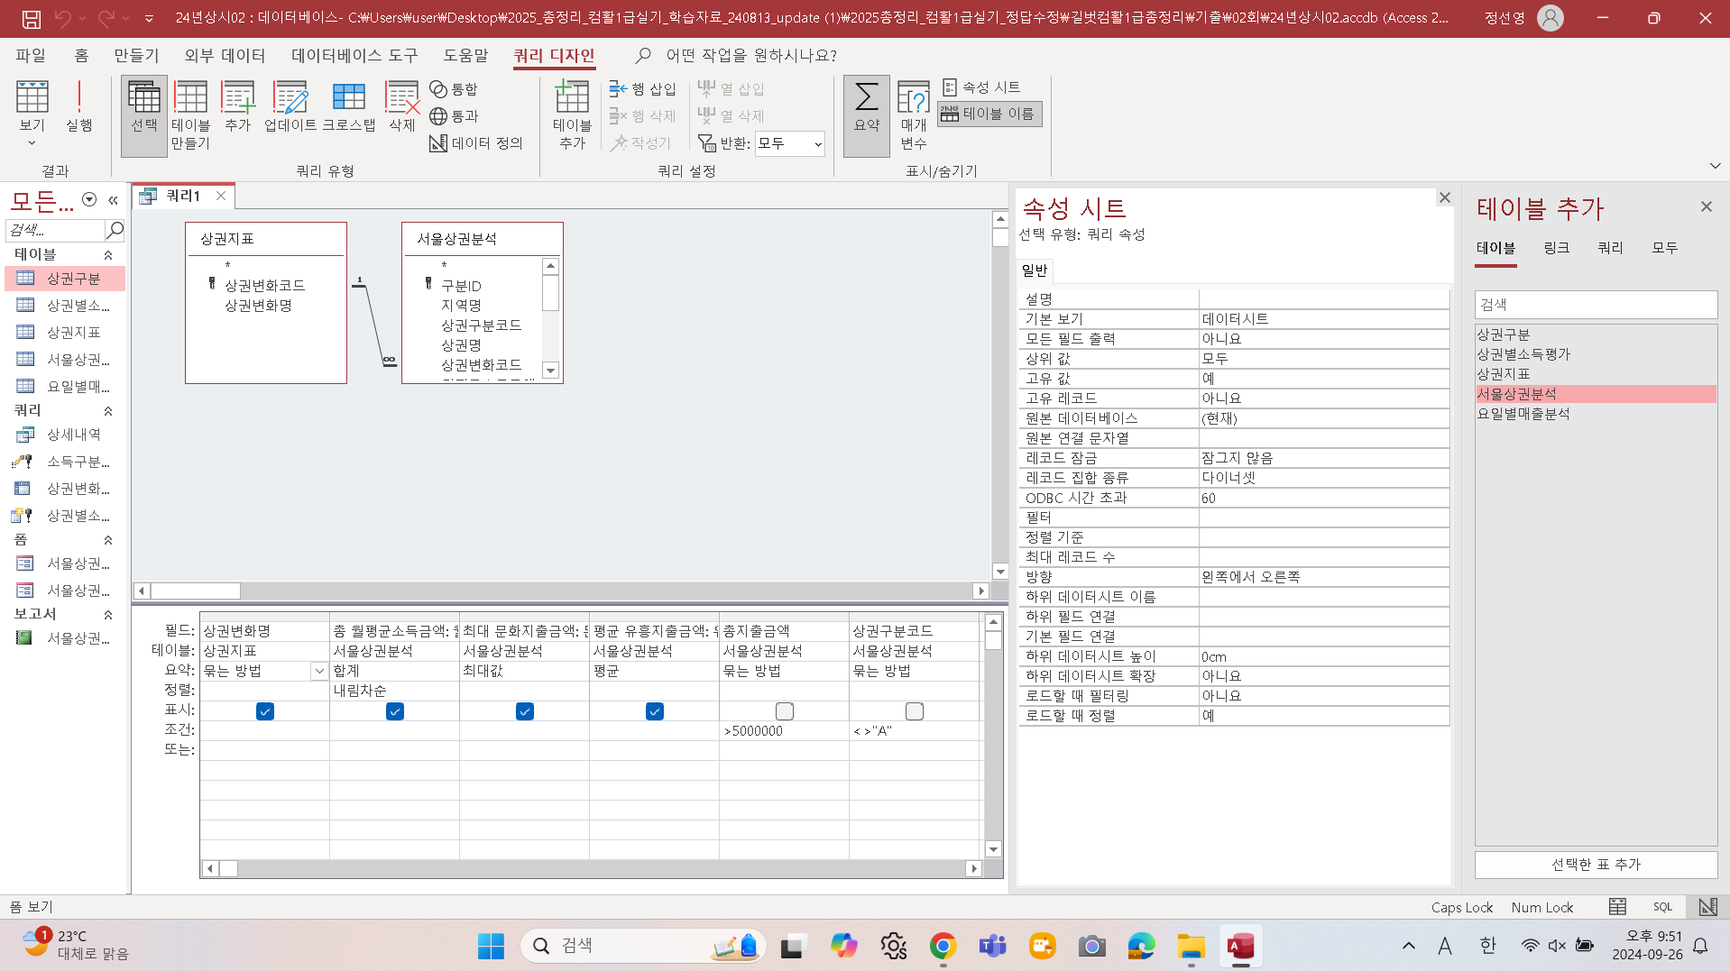Viewport: 1730px width, 971px height.
Task: Click the 검색 field in 테이블 추가 pane
Action: (1595, 305)
